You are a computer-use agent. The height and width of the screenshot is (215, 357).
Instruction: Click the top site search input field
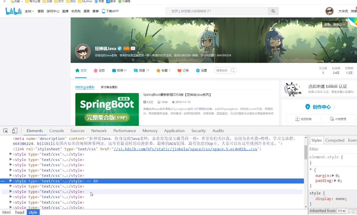(217, 11)
